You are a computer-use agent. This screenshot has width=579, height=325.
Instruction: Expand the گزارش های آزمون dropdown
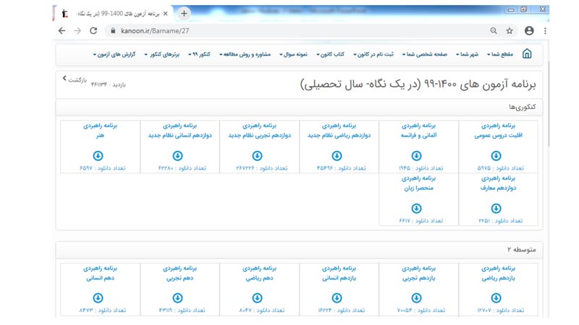[115, 54]
